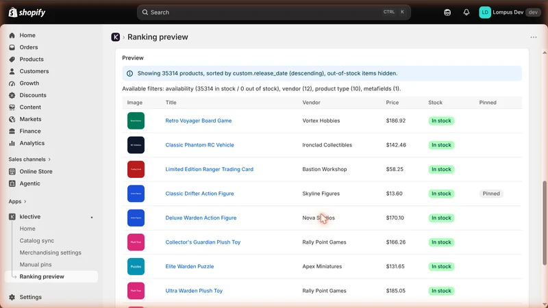Click the Settings gear icon
This screenshot has height=308, width=548.
[x=12, y=297]
